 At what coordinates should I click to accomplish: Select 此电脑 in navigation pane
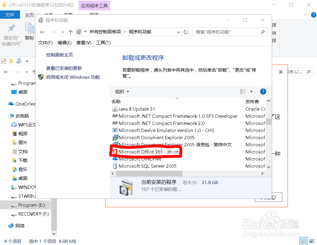(19, 116)
